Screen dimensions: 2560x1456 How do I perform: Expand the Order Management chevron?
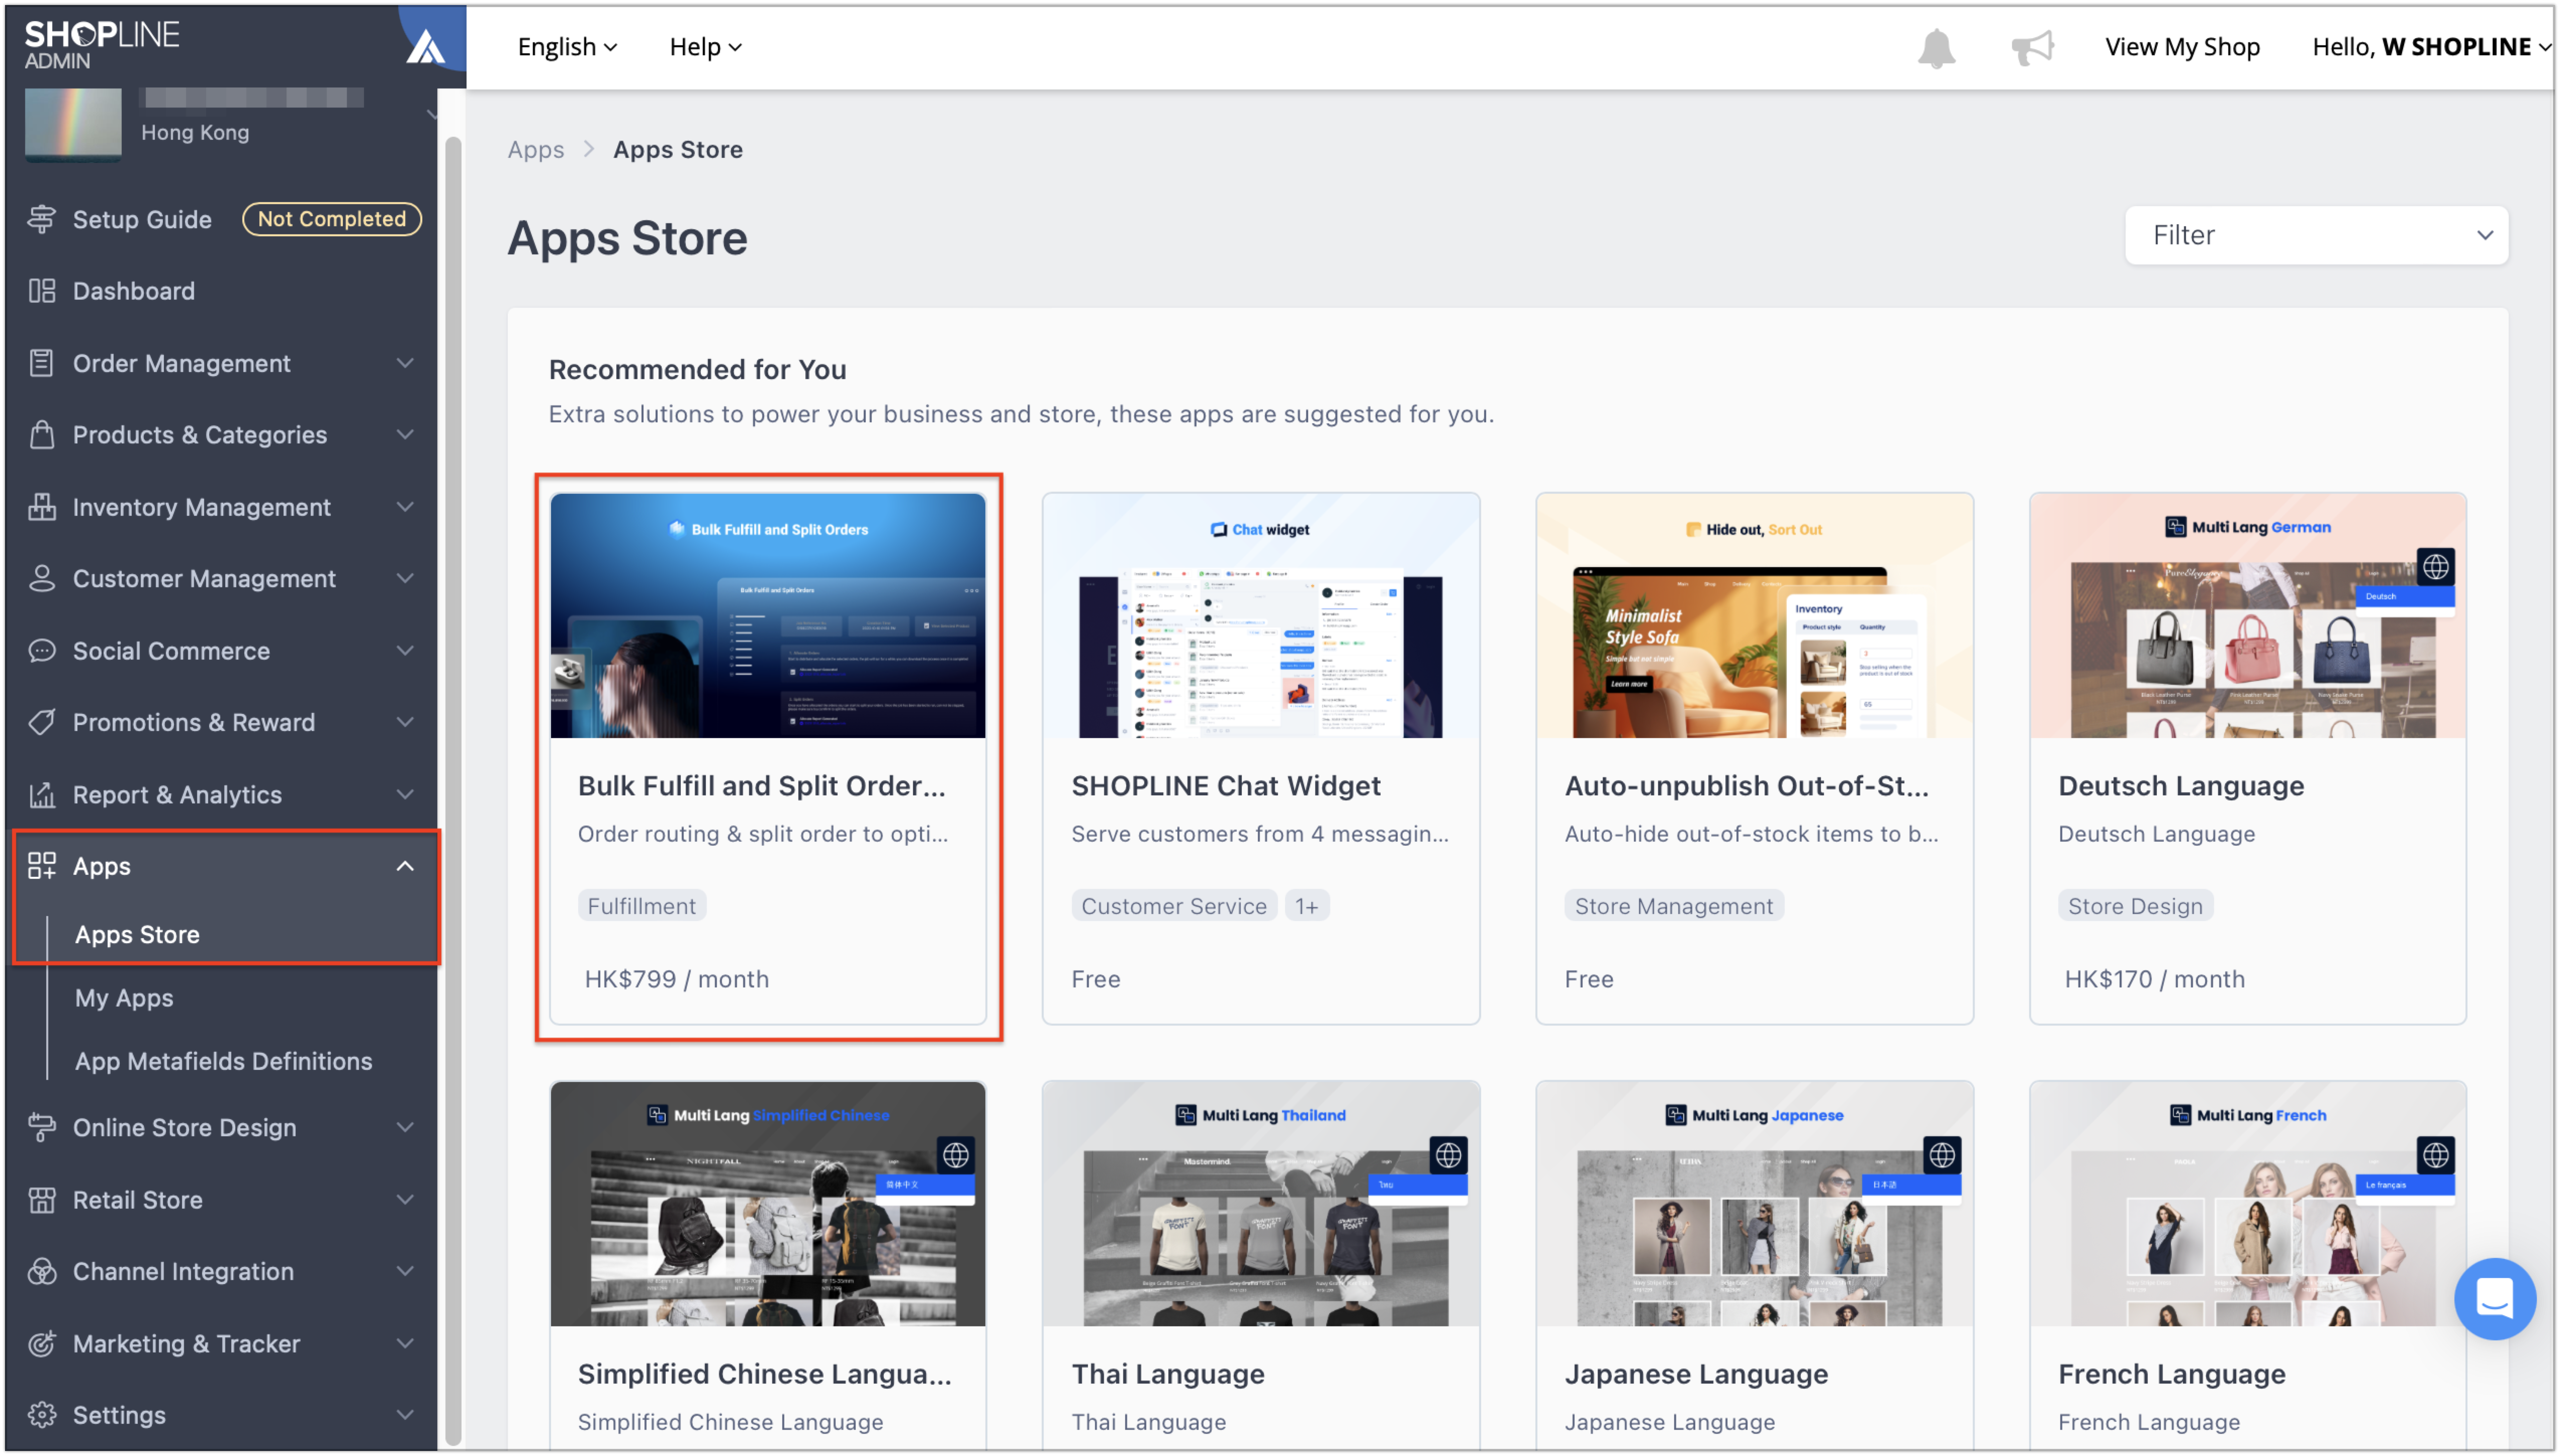point(405,363)
